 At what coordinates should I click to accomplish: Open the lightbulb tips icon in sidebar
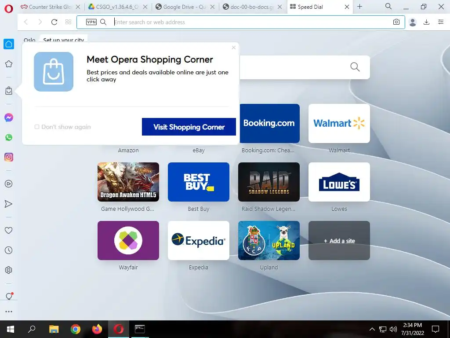9,296
